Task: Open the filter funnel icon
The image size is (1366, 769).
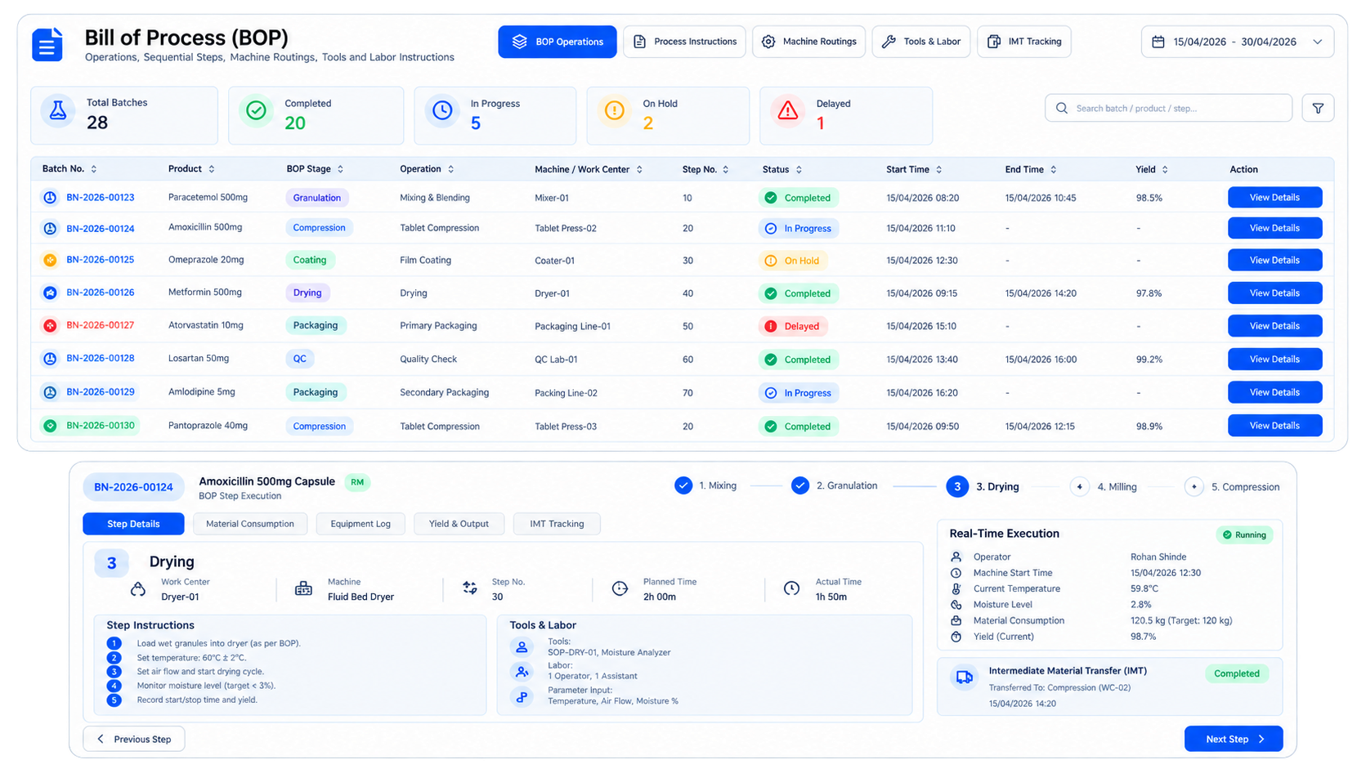Action: pos(1318,108)
